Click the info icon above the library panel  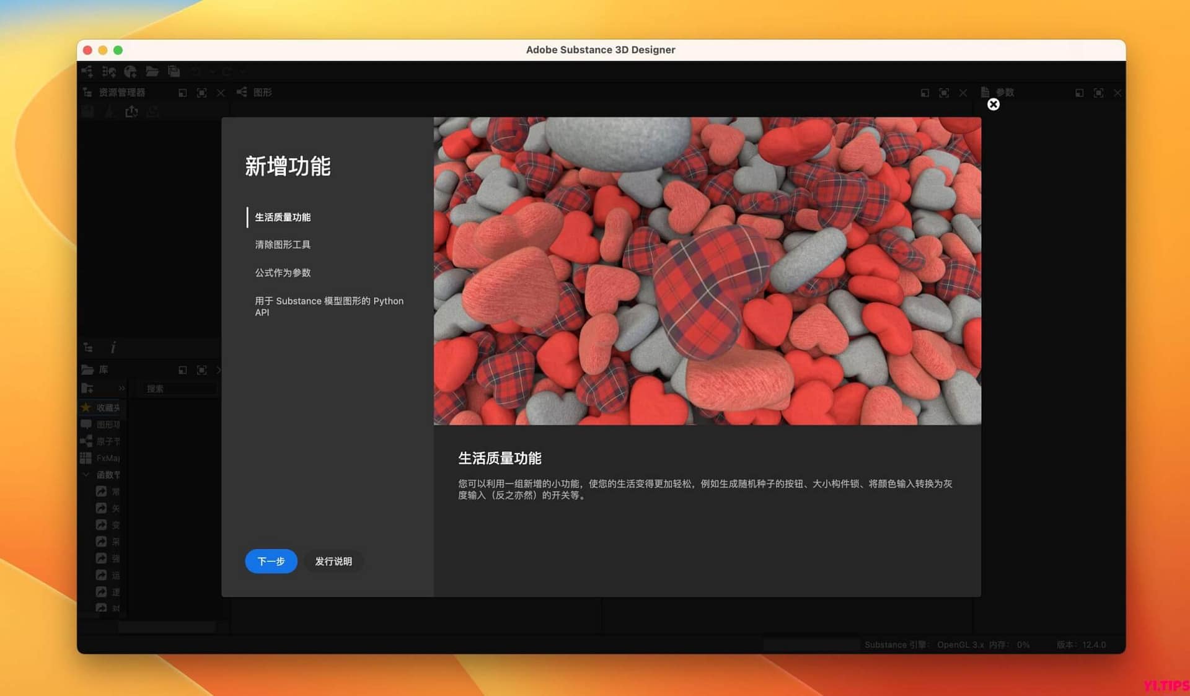click(115, 348)
